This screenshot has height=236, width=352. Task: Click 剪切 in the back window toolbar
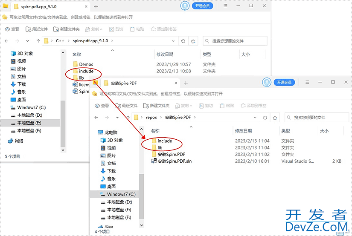pos(116,29)
